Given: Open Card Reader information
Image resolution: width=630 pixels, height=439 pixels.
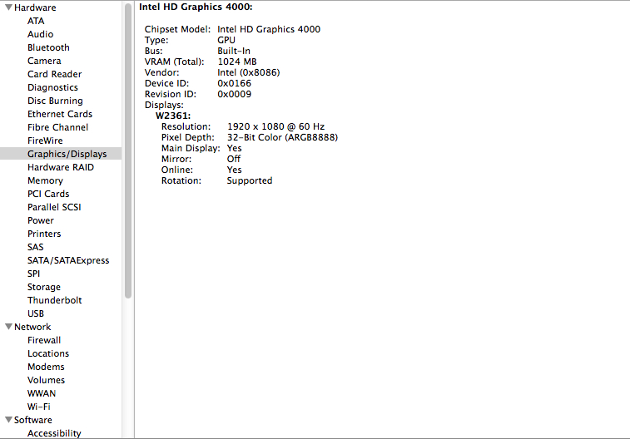Looking at the screenshot, I should click(x=54, y=74).
